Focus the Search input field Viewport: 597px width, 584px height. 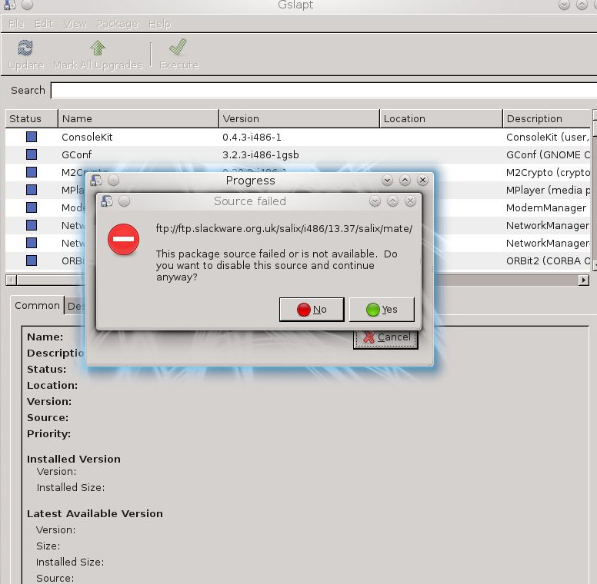(323, 90)
